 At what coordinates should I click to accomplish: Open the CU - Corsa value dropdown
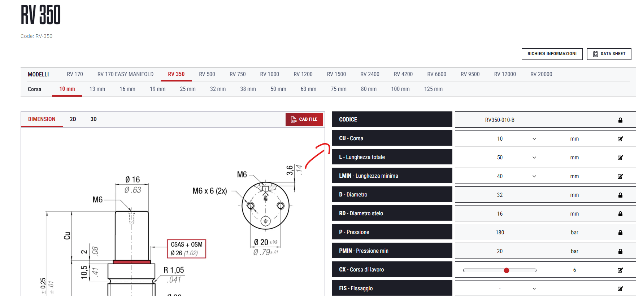pos(534,139)
